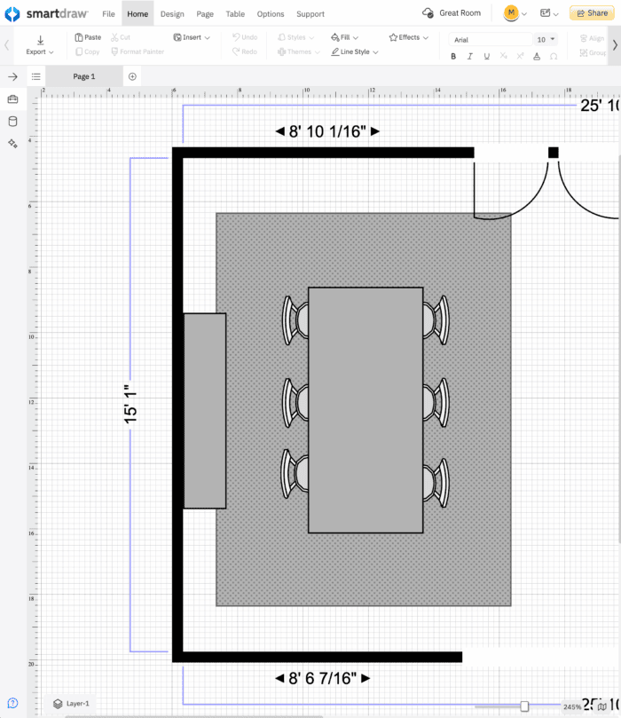Screen dimensions: 621x718
Task: Open the font size dropdown
Action: coord(546,39)
